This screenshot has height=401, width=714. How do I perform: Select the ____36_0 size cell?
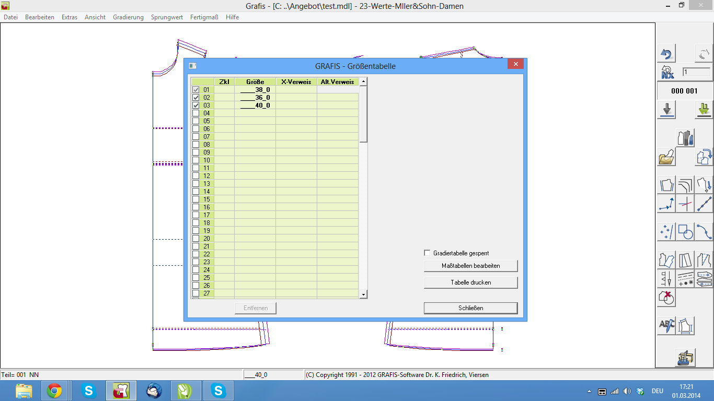tap(255, 98)
